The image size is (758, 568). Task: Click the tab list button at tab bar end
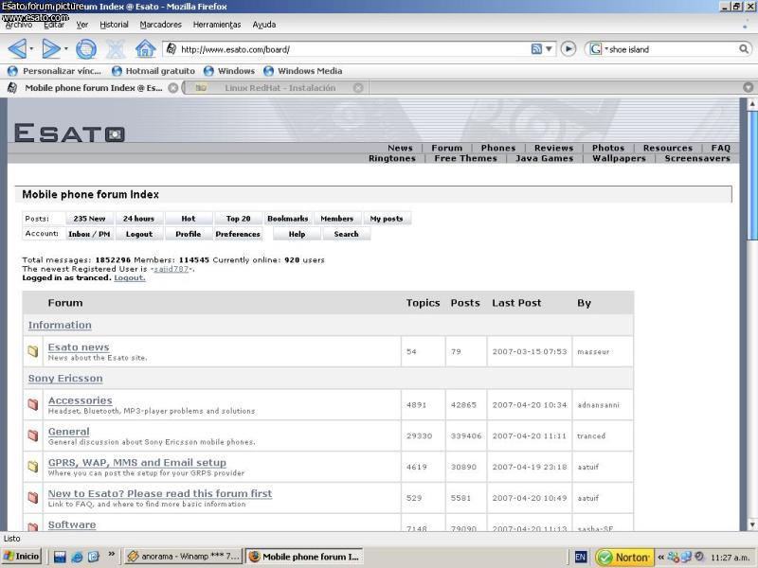pyautogui.click(x=748, y=87)
